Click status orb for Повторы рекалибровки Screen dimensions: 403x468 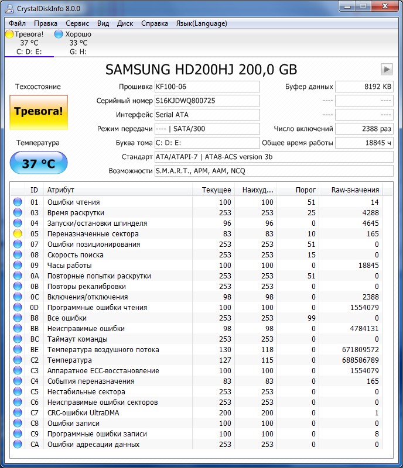pyautogui.click(x=18, y=286)
